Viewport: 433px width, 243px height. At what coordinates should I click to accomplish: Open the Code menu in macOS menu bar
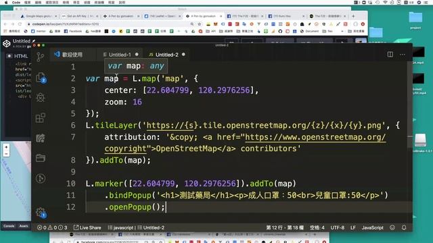coord(16,2)
